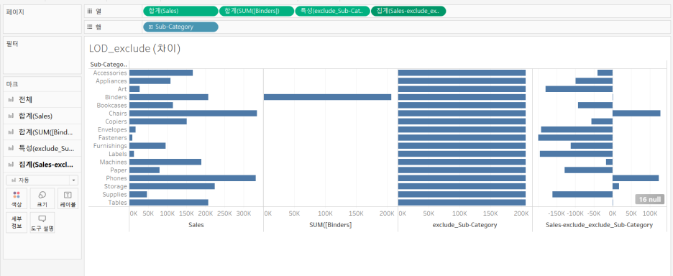The height and width of the screenshot is (276, 673).
Task: Expand the plus icon on the Sub-Category pill
Action: click(x=150, y=27)
